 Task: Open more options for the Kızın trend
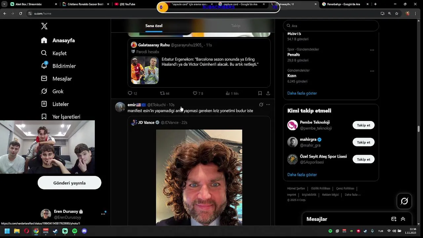(372, 71)
